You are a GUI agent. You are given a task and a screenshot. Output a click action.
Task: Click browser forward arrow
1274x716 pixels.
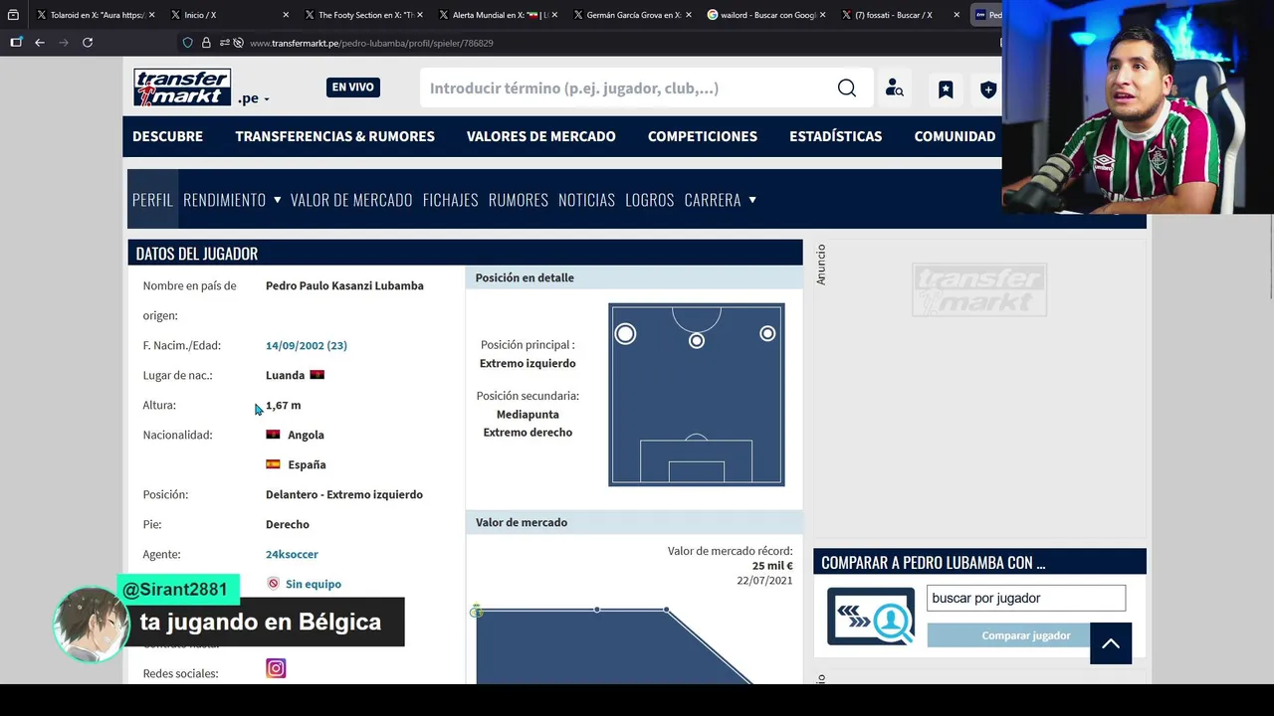[64, 43]
